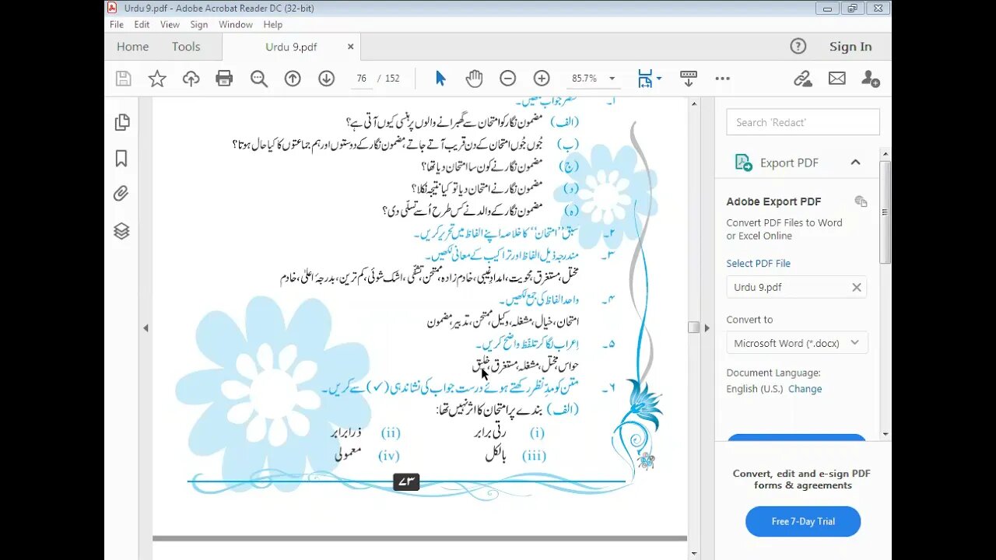Go to previous page arrow
Image resolution: width=996 pixels, height=560 pixels.
click(293, 79)
